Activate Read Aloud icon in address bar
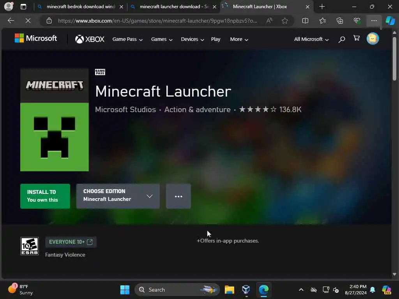This screenshot has width=399, height=299. click(x=269, y=21)
